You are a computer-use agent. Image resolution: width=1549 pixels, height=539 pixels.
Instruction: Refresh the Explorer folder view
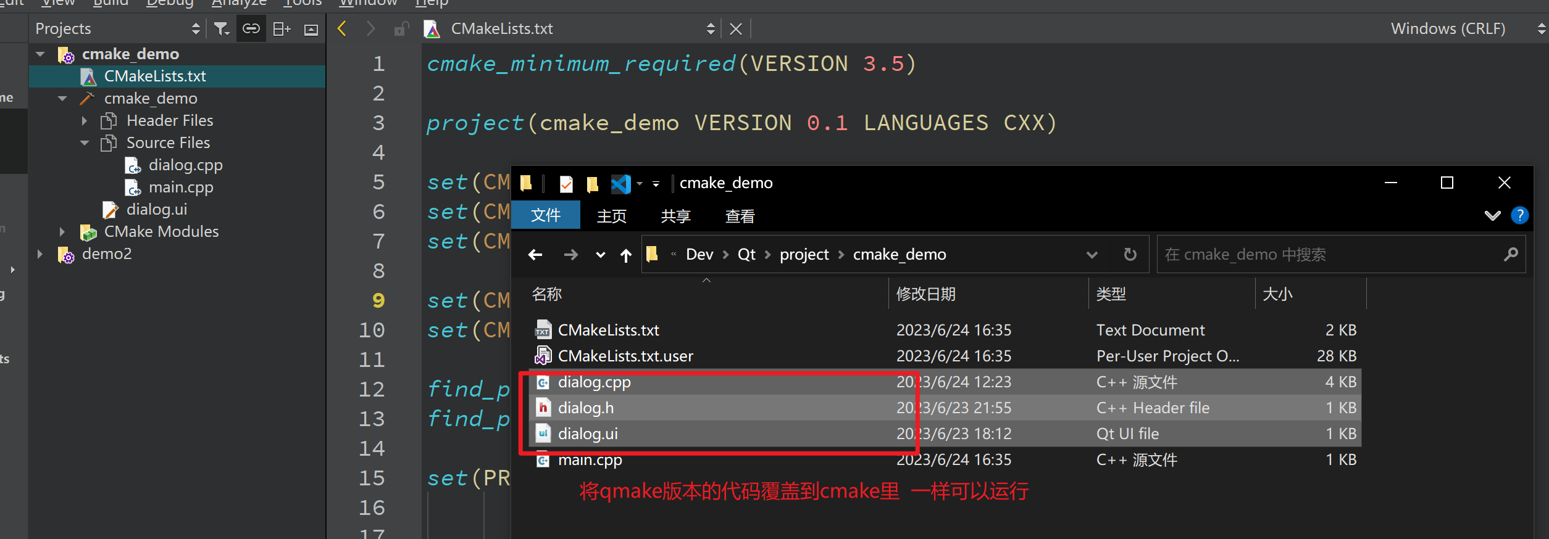click(1130, 254)
